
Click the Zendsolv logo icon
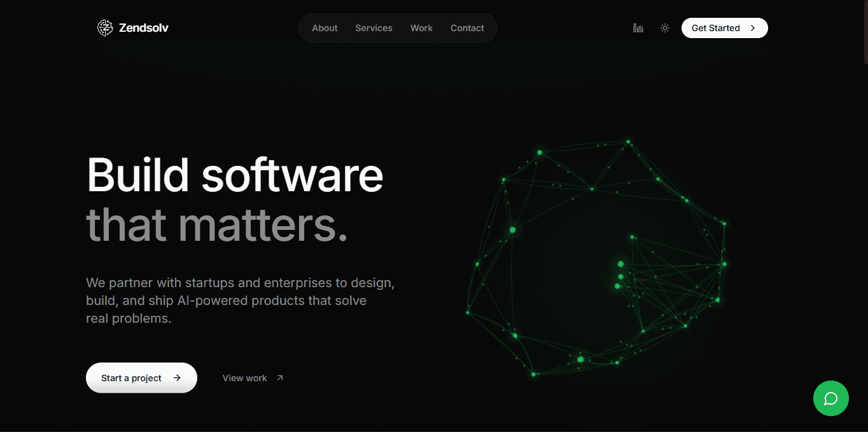point(104,28)
